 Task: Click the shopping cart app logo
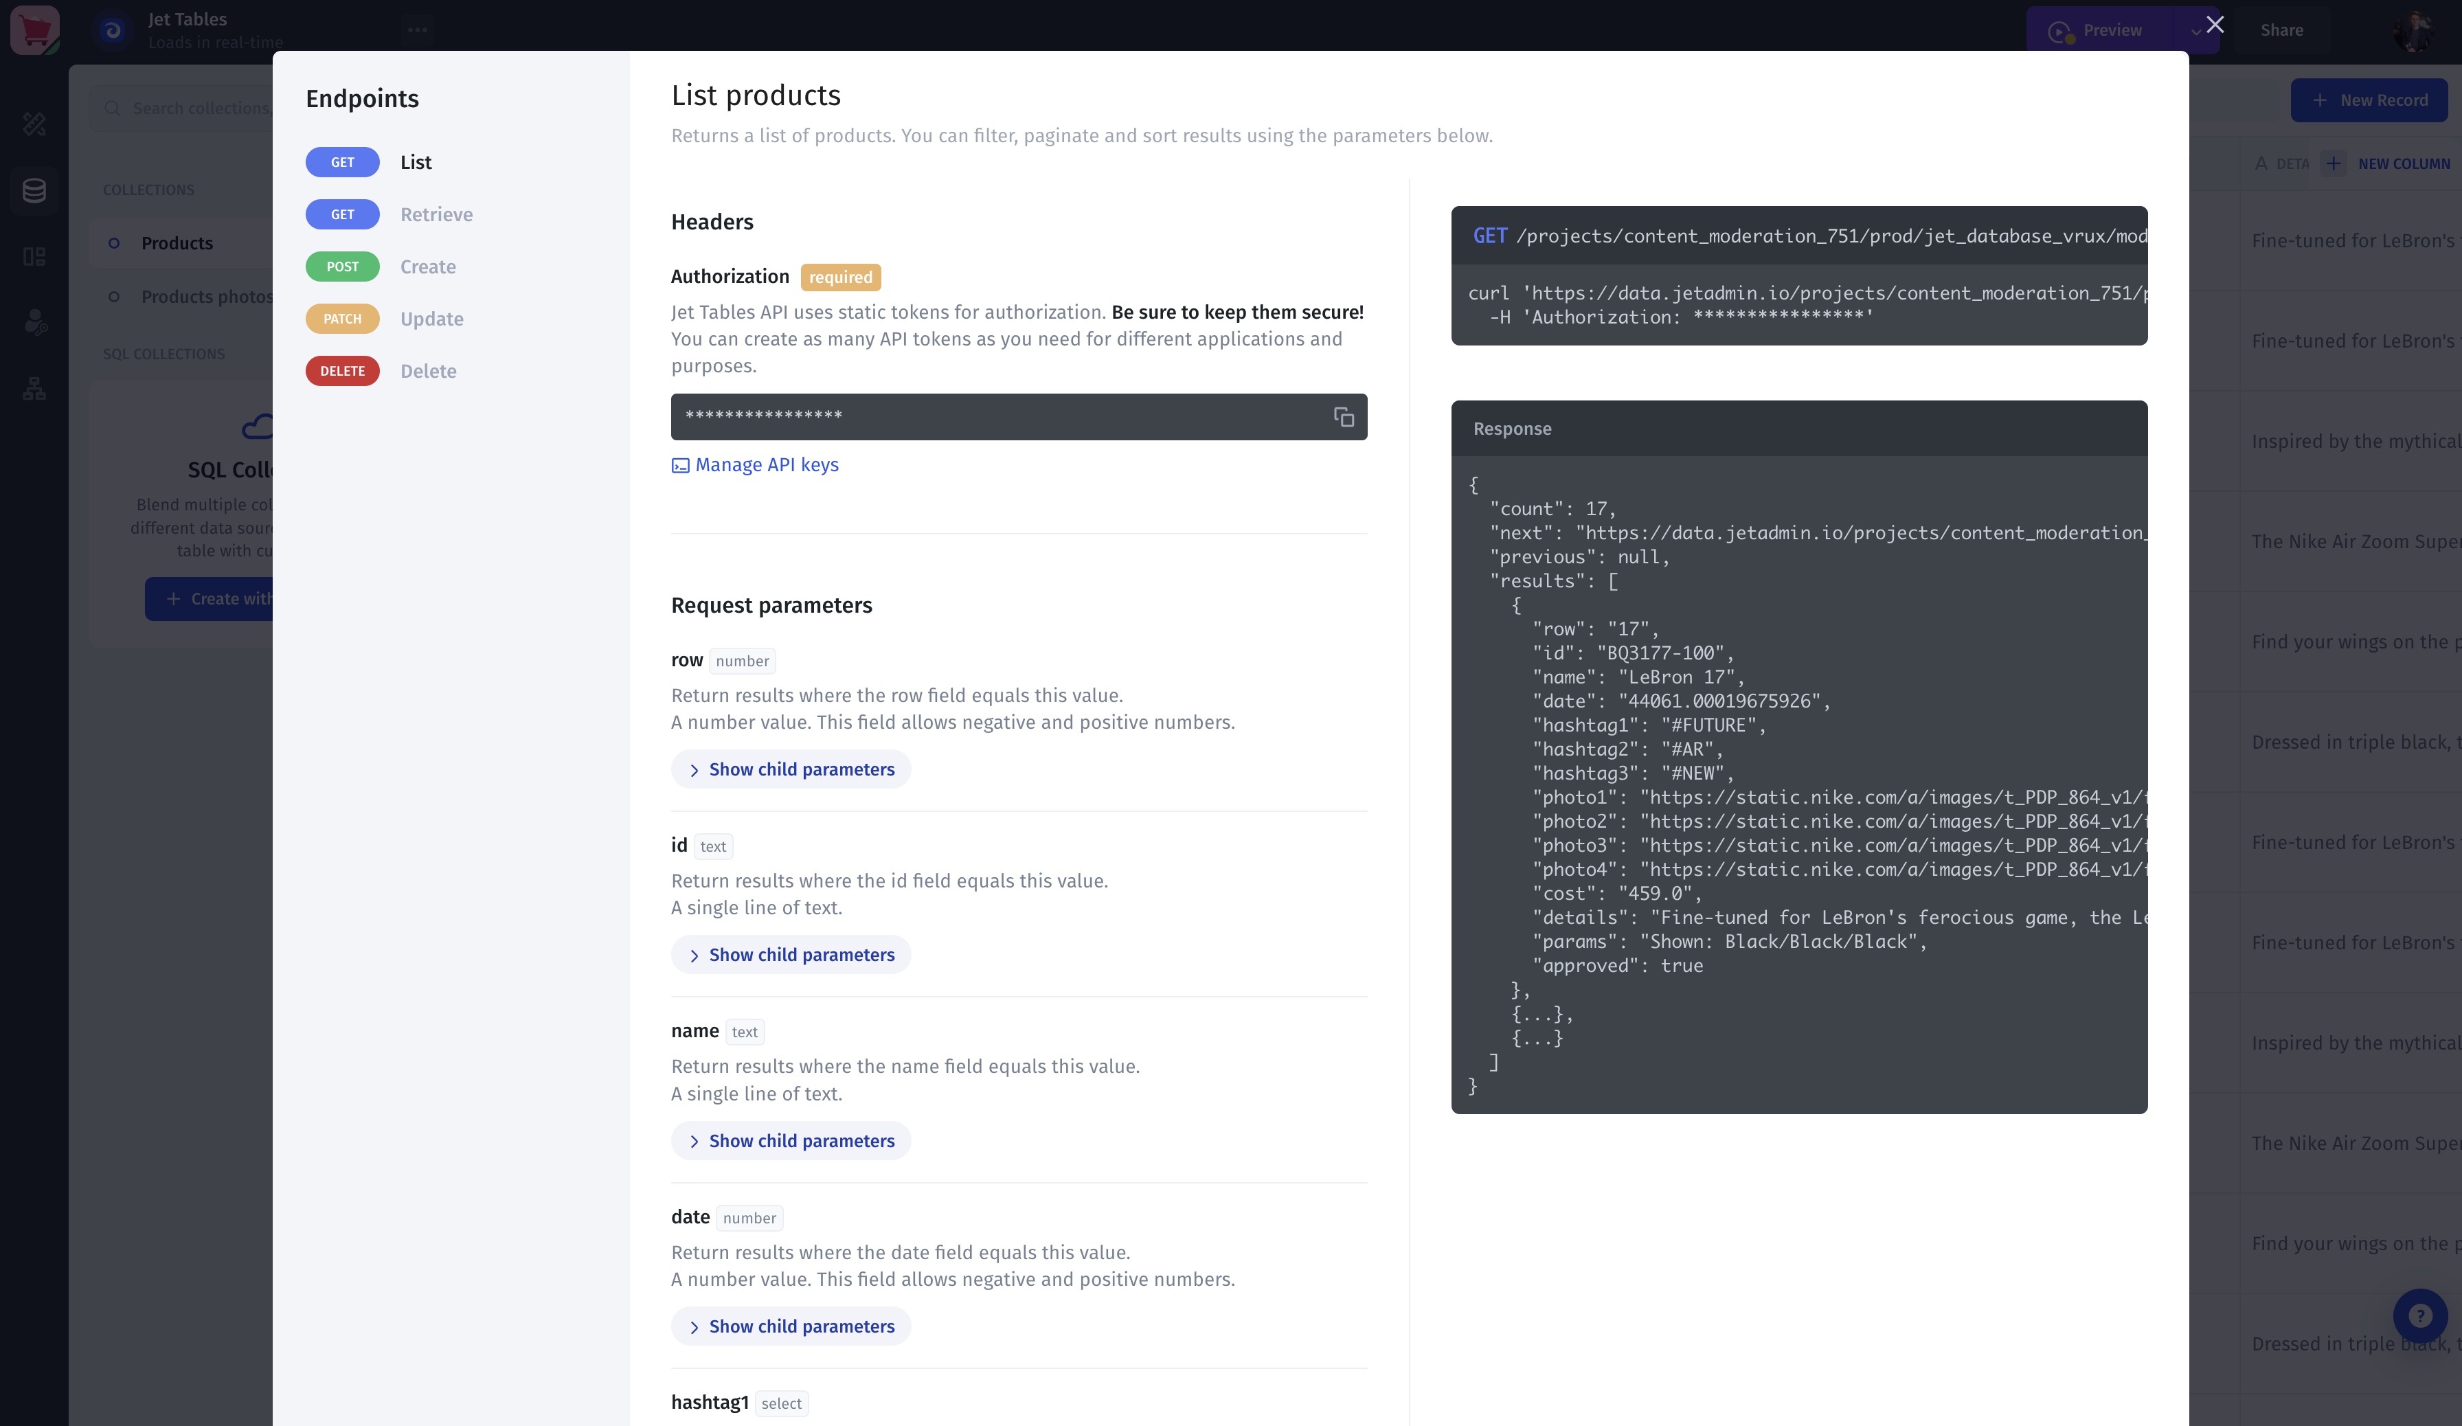pos(34,30)
